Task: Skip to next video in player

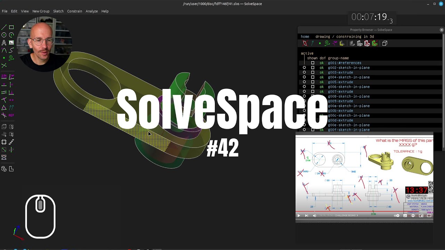Action: pyautogui.click(x=306, y=216)
